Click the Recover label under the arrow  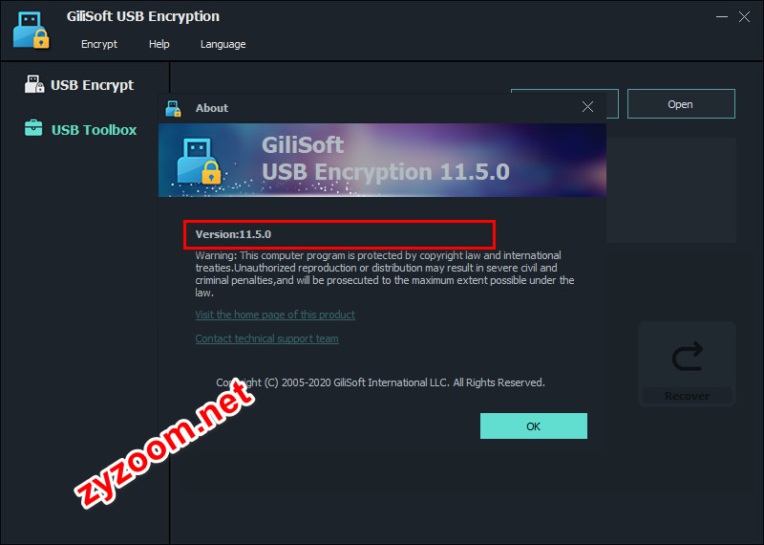click(687, 396)
